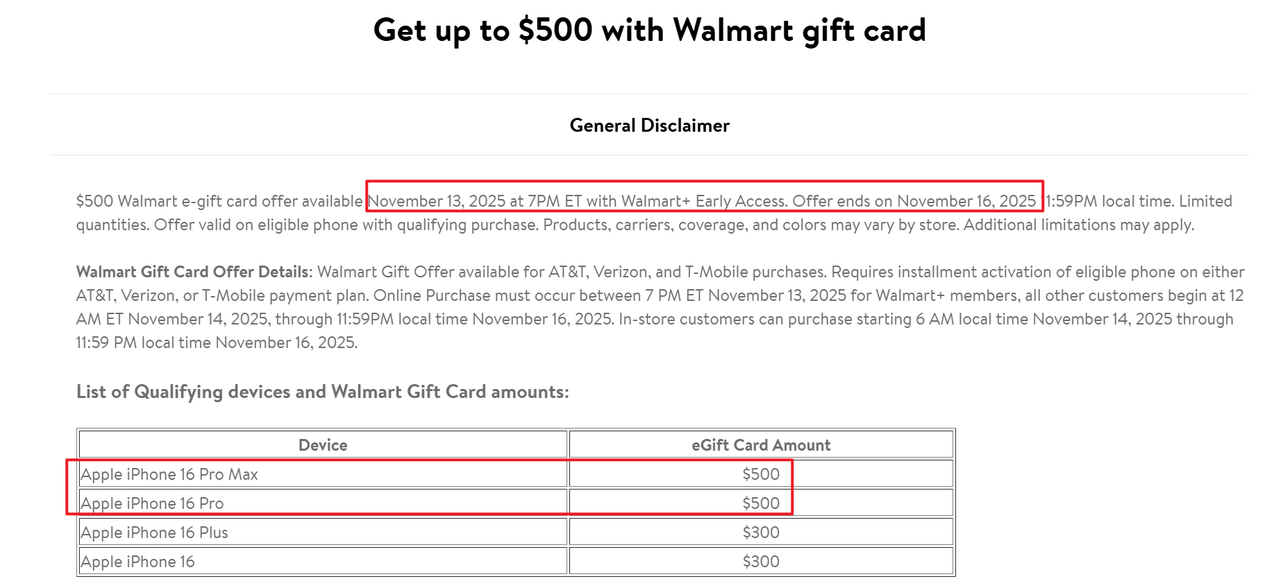1274x588 pixels.
Task: Click the $300 amount in the last table row
Action: click(761, 562)
